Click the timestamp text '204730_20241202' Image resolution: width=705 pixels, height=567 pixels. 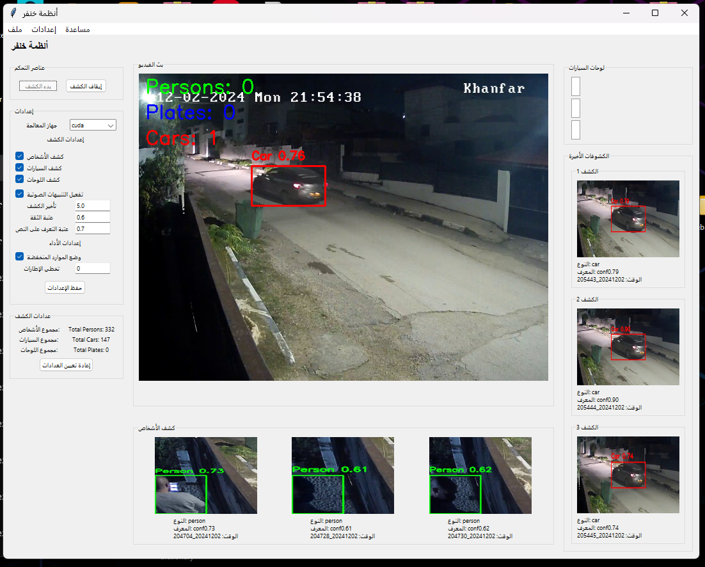click(471, 536)
